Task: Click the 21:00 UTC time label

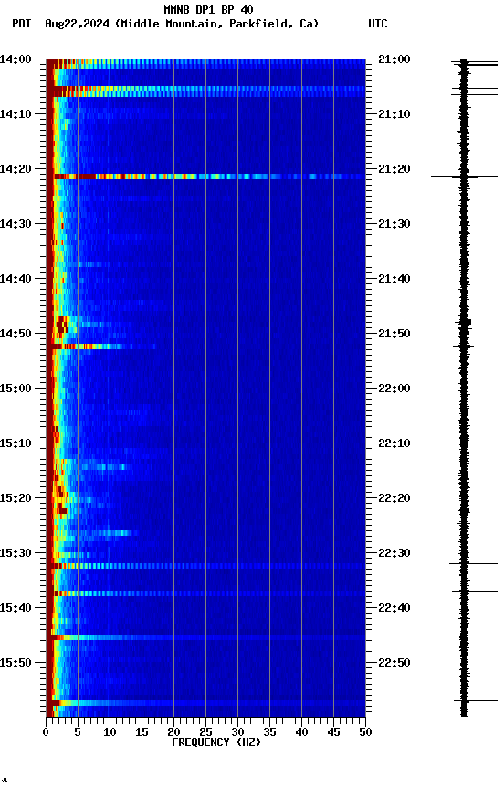Action: [x=394, y=59]
